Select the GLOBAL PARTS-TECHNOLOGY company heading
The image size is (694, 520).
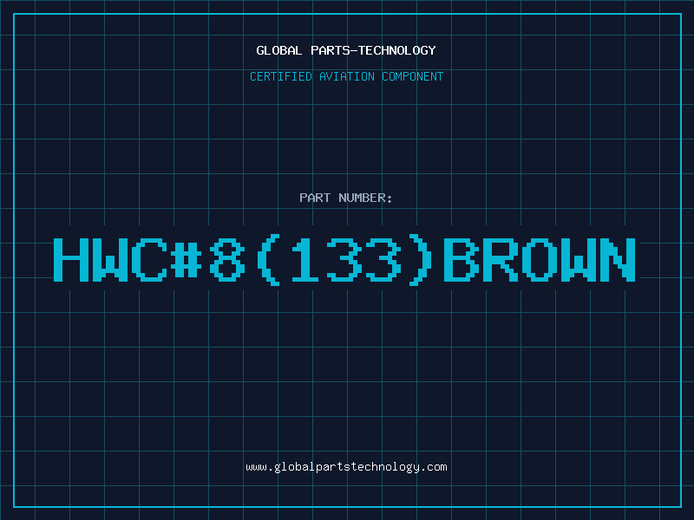pos(346,50)
